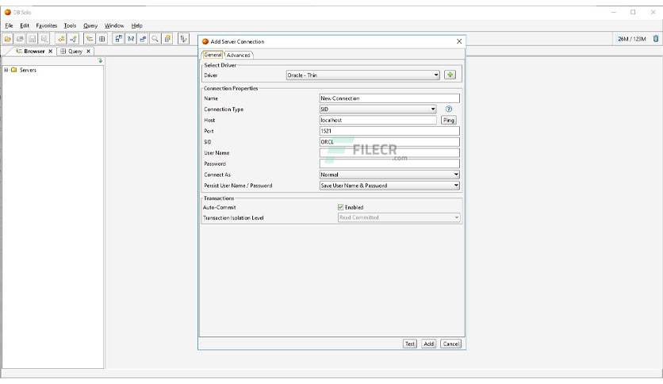Click green plus add driver button

450,75
